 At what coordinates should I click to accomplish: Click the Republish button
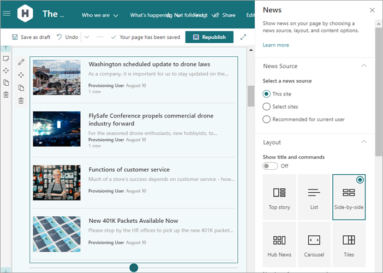[x=210, y=37]
